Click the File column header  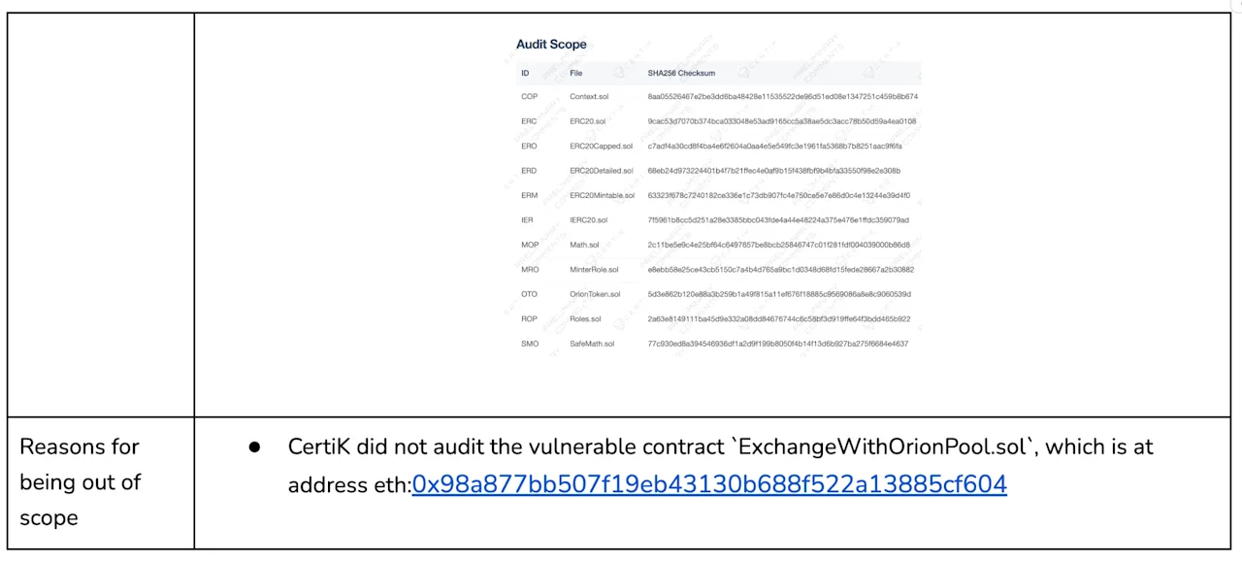pyautogui.click(x=576, y=74)
